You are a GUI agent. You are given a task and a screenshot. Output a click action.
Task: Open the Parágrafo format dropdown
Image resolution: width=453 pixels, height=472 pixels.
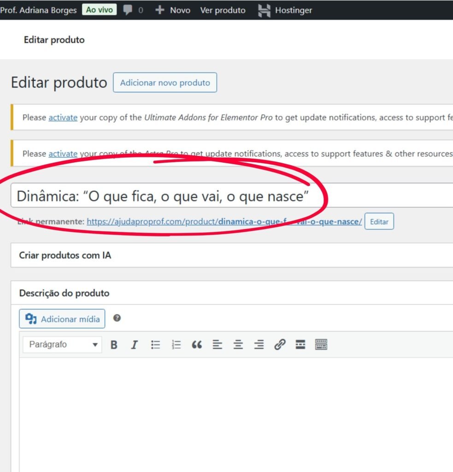click(63, 345)
